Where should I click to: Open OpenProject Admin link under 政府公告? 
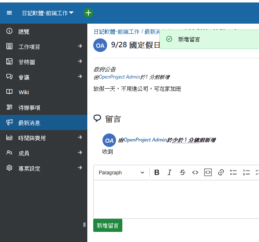119,77
